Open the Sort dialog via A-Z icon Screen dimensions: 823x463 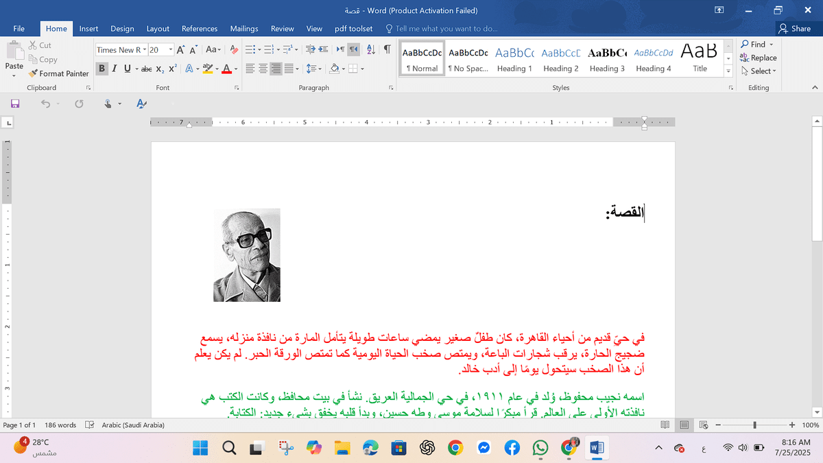tap(371, 49)
